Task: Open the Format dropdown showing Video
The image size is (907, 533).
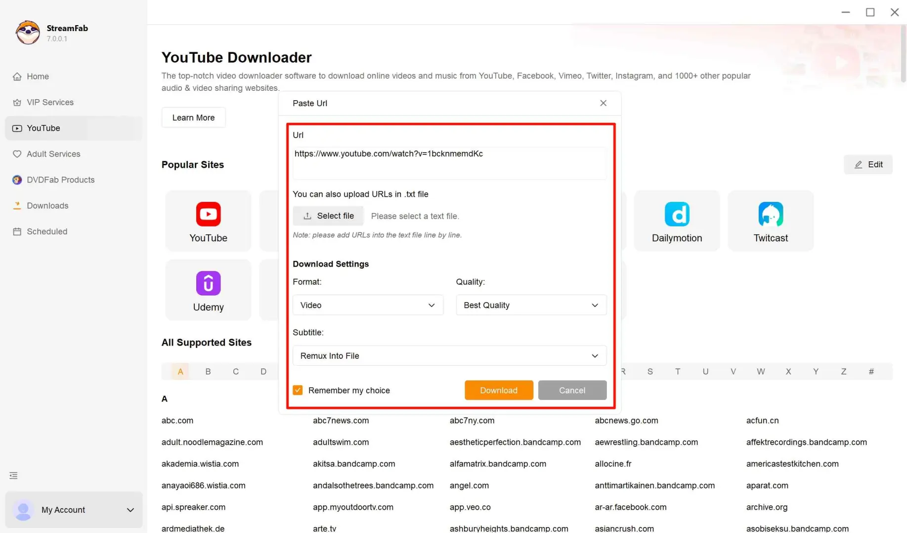Action: pos(368,305)
